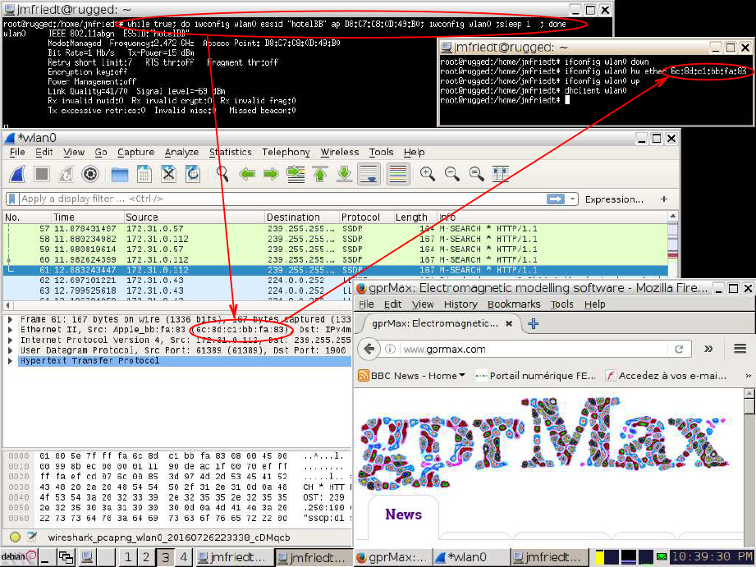Open Wireshark Telephony menu
The image size is (756, 567).
tap(286, 153)
